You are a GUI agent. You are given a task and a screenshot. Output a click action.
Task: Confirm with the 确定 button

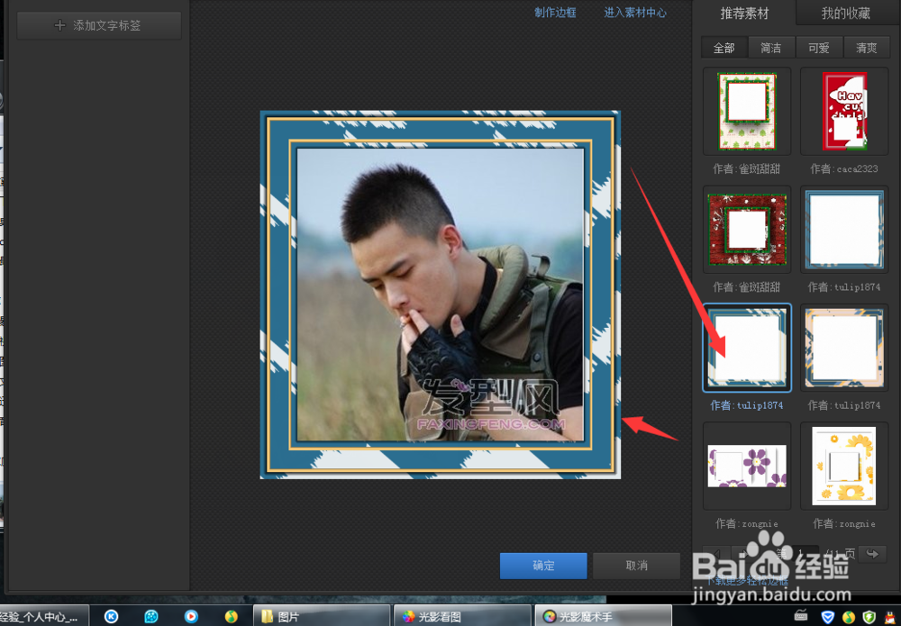[543, 566]
